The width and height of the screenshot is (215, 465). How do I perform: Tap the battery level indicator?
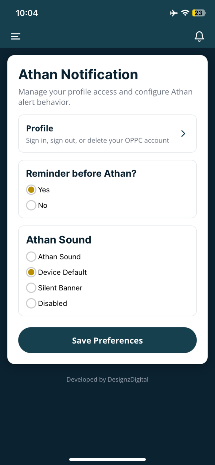(x=199, y=13)
